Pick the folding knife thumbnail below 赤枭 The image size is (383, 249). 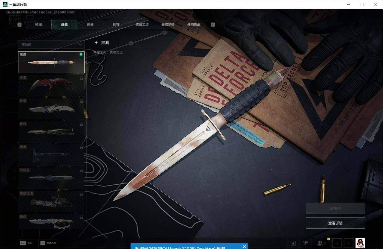51,109
